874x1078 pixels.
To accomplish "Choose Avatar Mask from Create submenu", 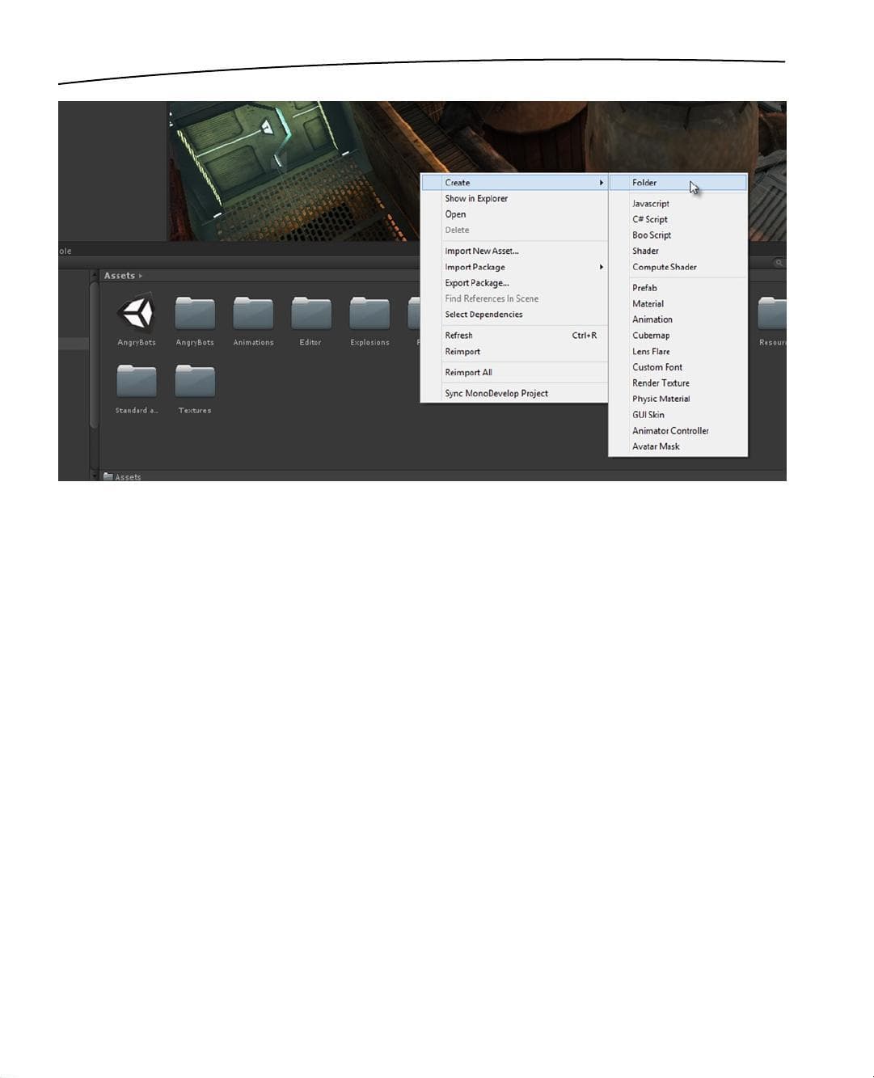I will (x=678, y=446).
